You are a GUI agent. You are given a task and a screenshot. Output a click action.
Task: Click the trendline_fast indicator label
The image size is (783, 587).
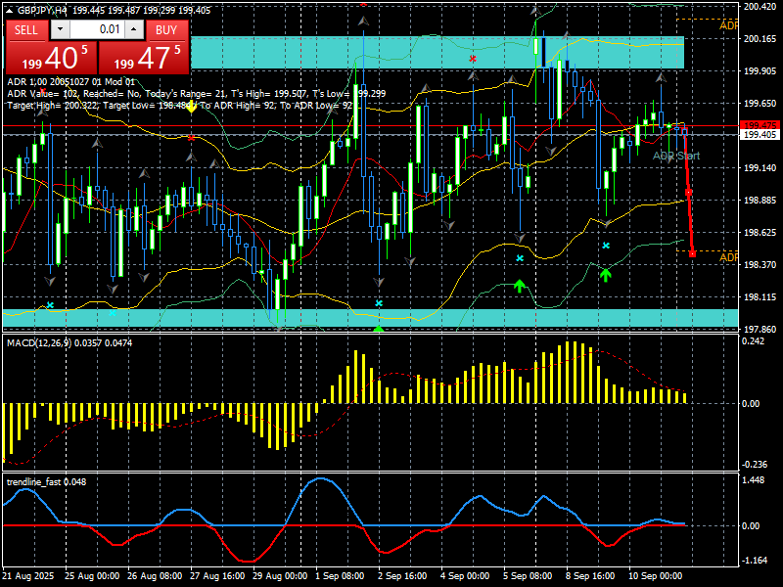pyautogui.click(x=34, y=481)
